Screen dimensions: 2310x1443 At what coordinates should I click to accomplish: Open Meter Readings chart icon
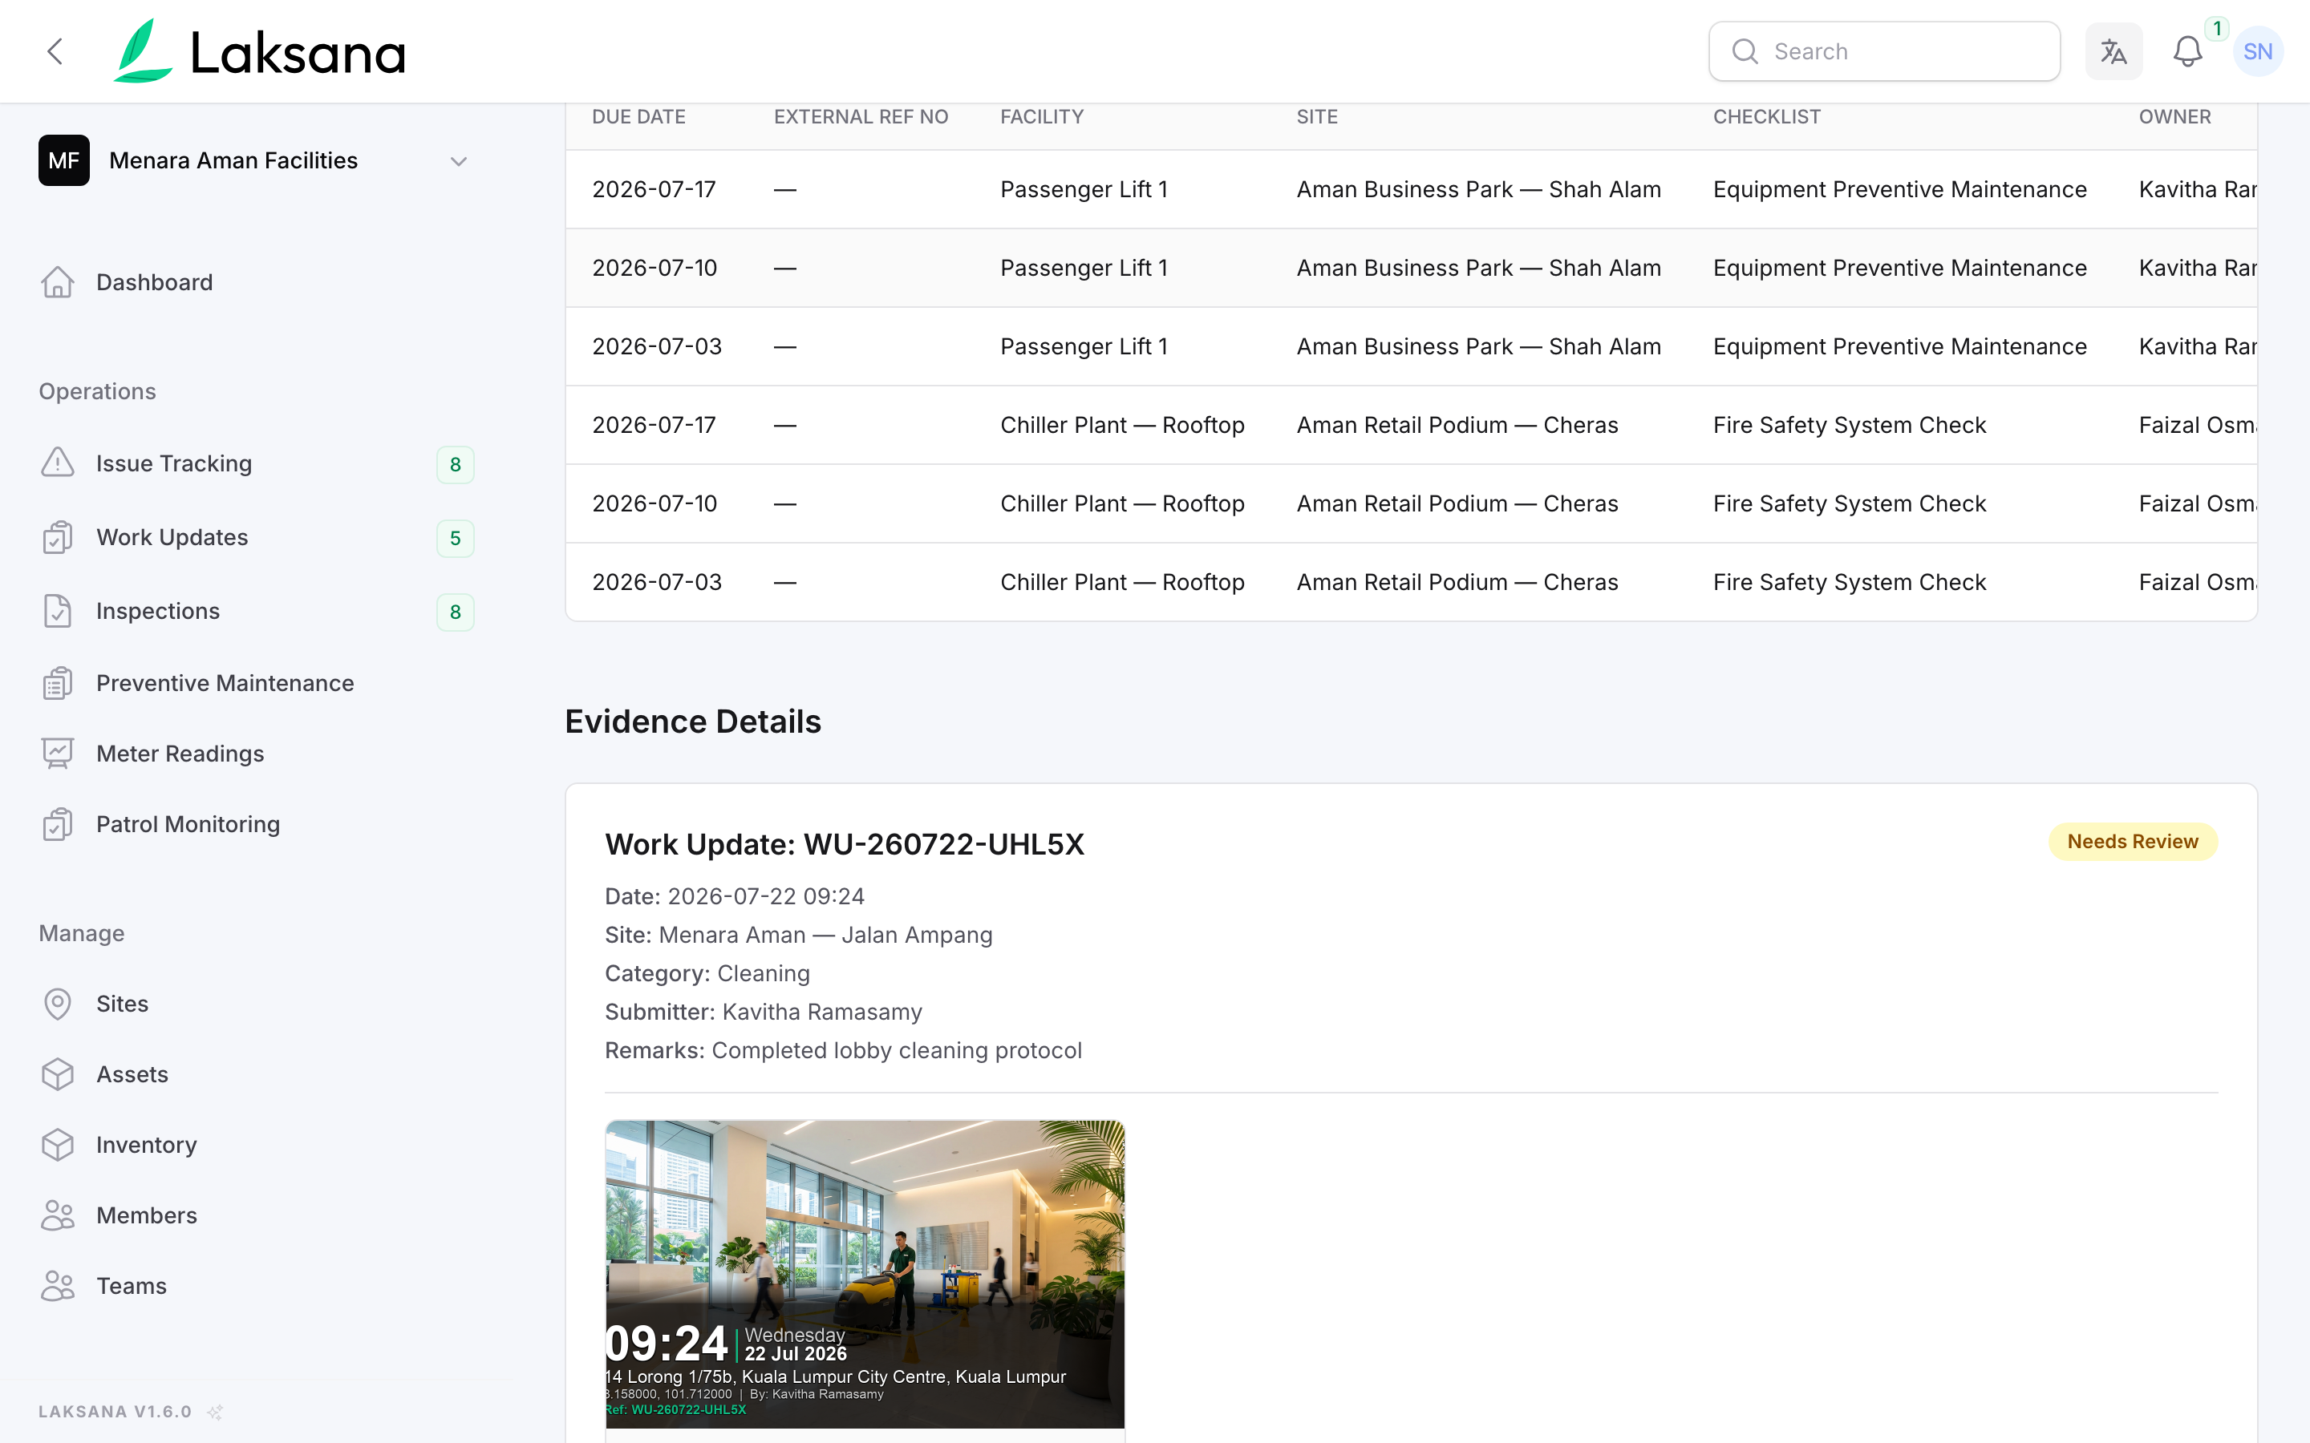(x=57, y=754)
